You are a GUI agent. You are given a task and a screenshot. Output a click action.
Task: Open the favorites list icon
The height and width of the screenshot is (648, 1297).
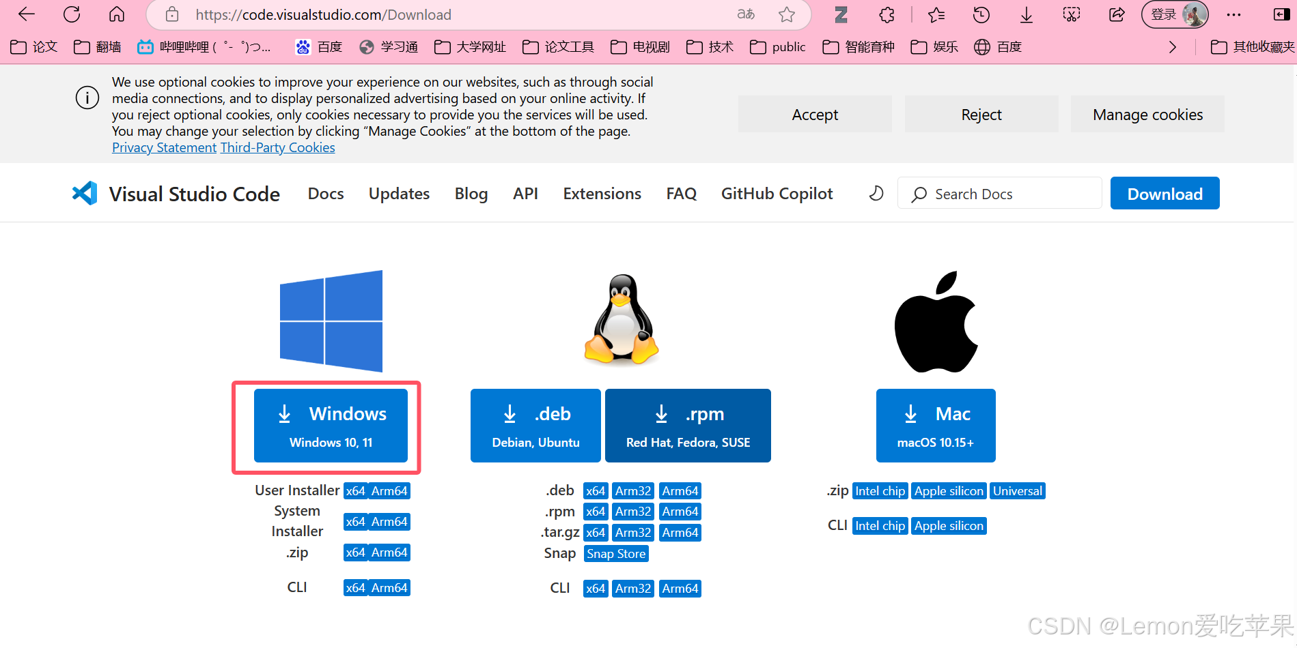pyautogui.click(x=936, y=14)
